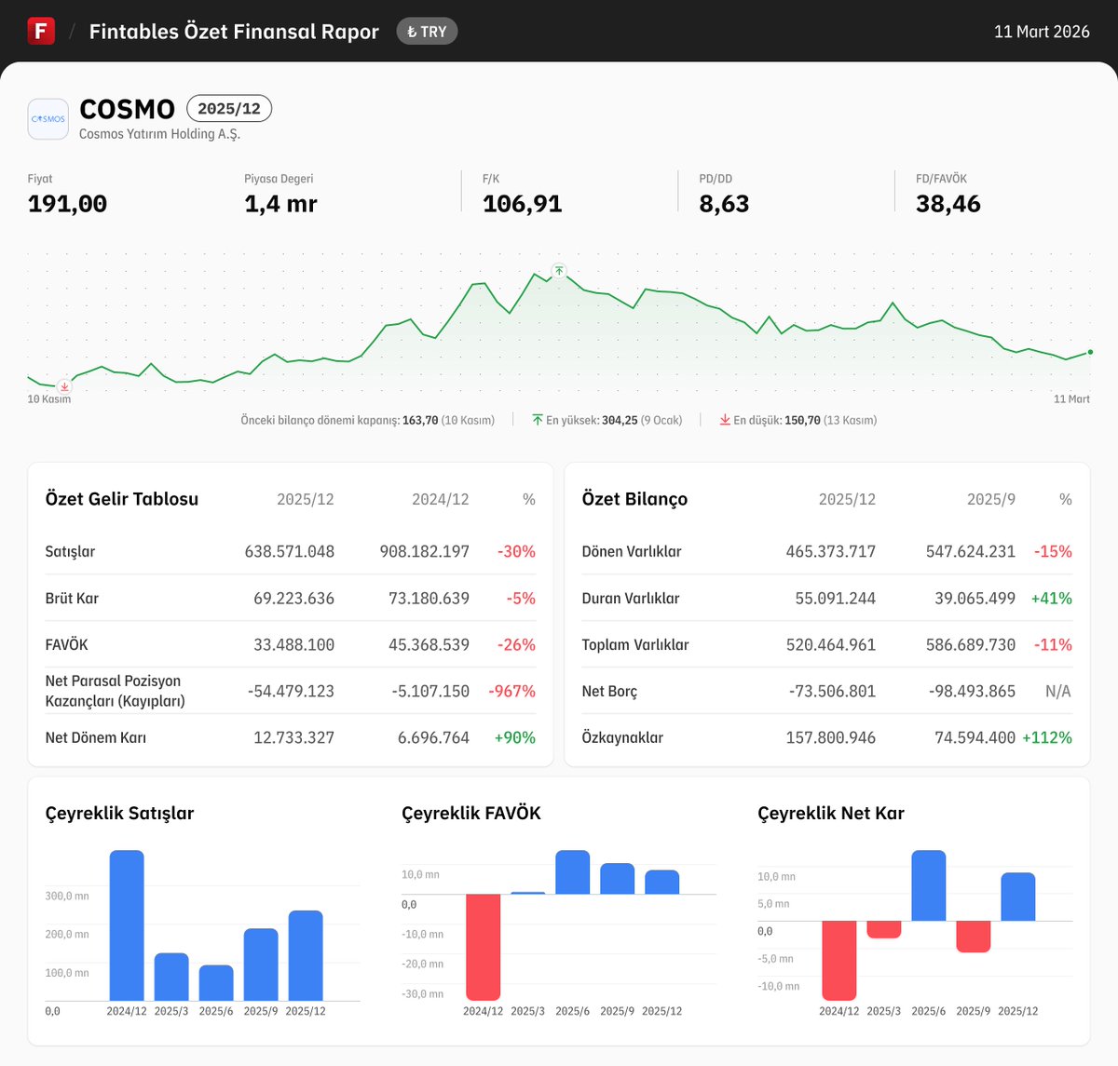Click Satışlar 2025/12 value 638.571.048

[x=290, y=551]
